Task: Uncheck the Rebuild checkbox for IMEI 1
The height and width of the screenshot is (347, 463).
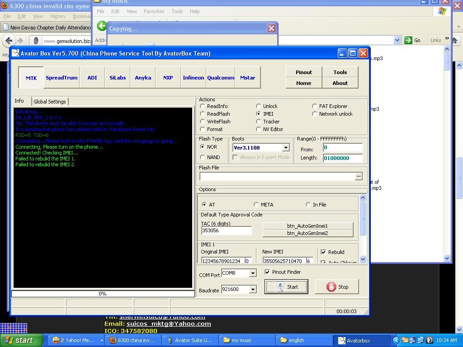Action: click(323, 252)
